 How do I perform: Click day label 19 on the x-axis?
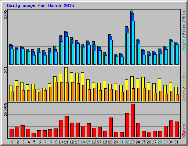pyautogui.click(x=110, y=142)
